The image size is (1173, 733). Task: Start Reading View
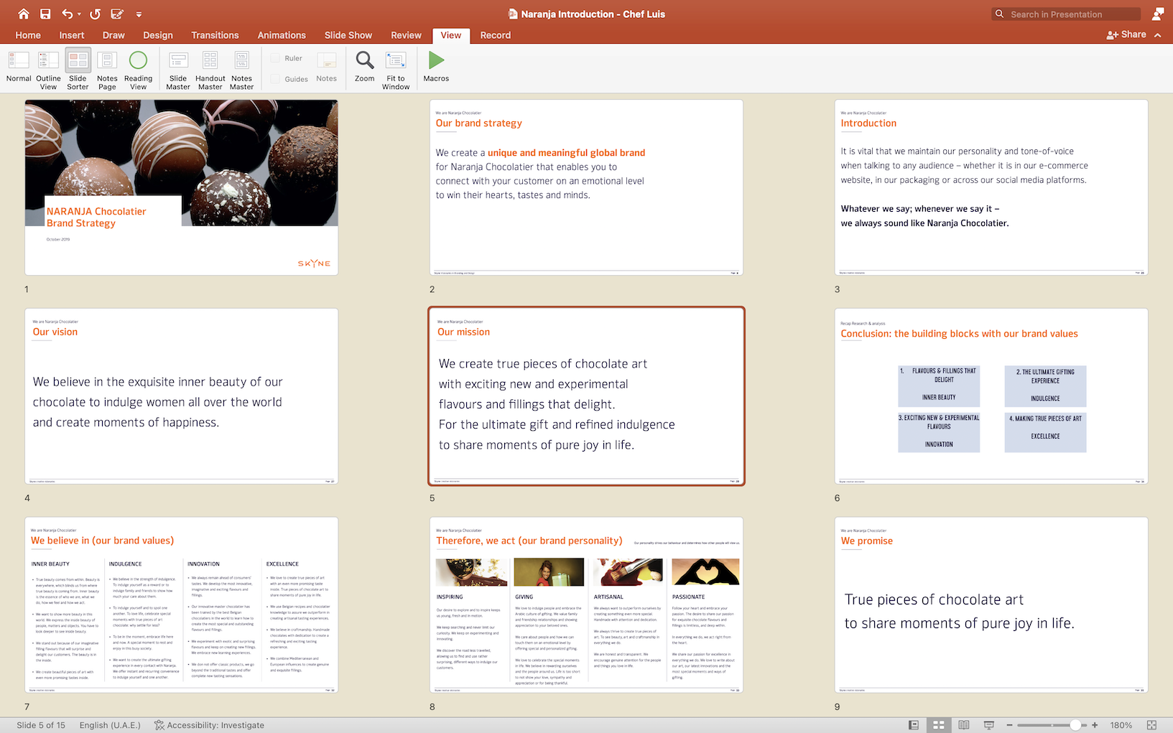click(x=138, y=70)
